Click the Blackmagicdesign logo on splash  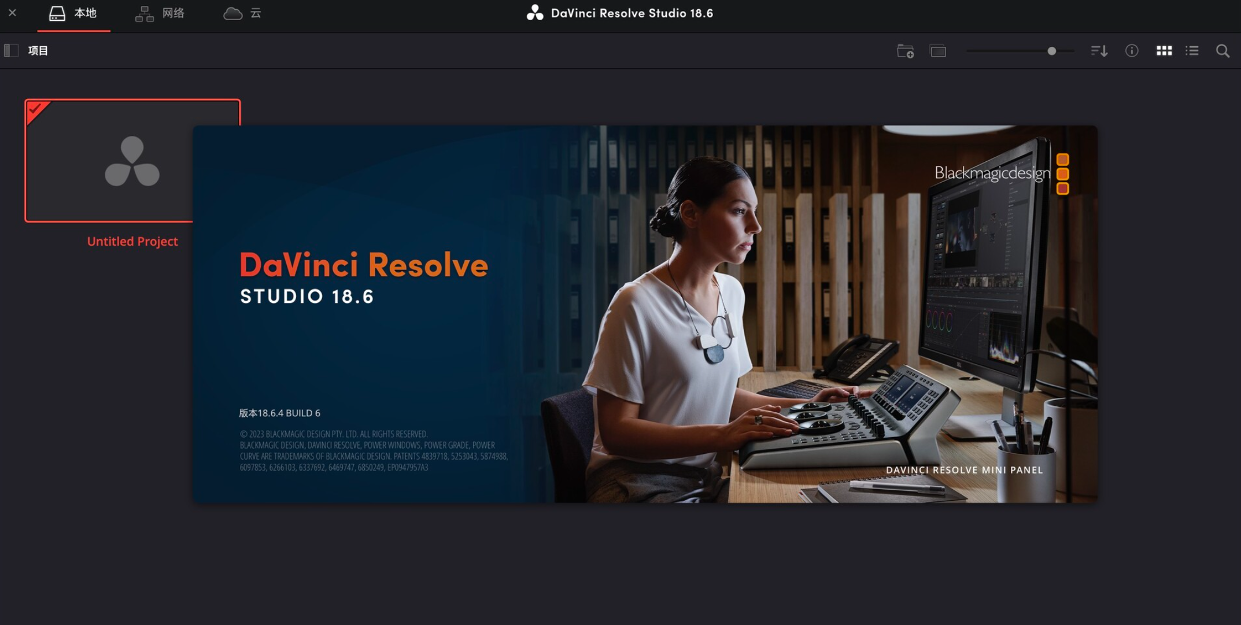point(1002,173)
